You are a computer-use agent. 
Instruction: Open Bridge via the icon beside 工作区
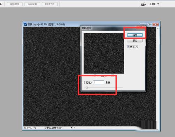(x=143, y=4)
